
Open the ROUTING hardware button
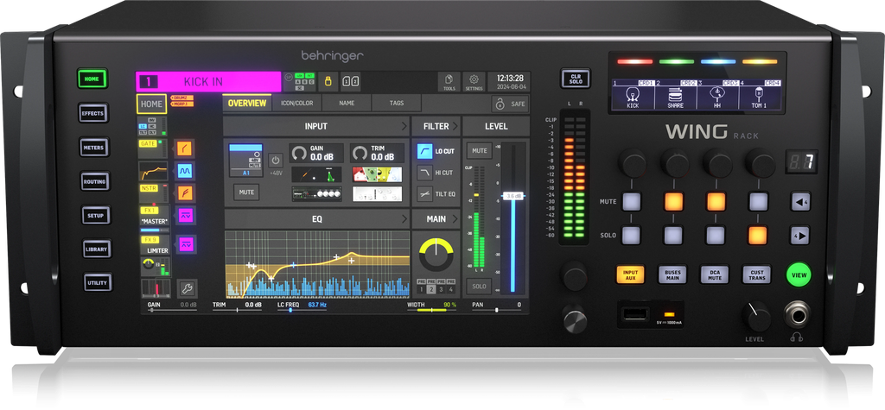point(94,181)
